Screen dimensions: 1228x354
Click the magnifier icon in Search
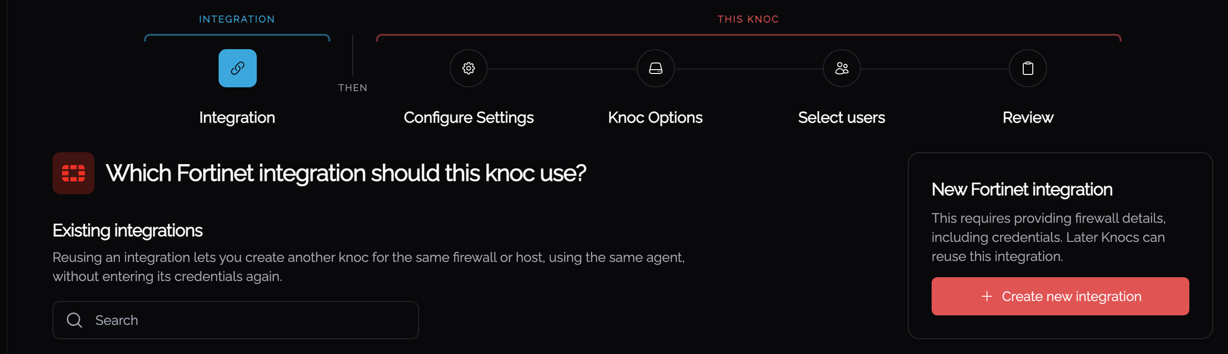coord(74,320)
